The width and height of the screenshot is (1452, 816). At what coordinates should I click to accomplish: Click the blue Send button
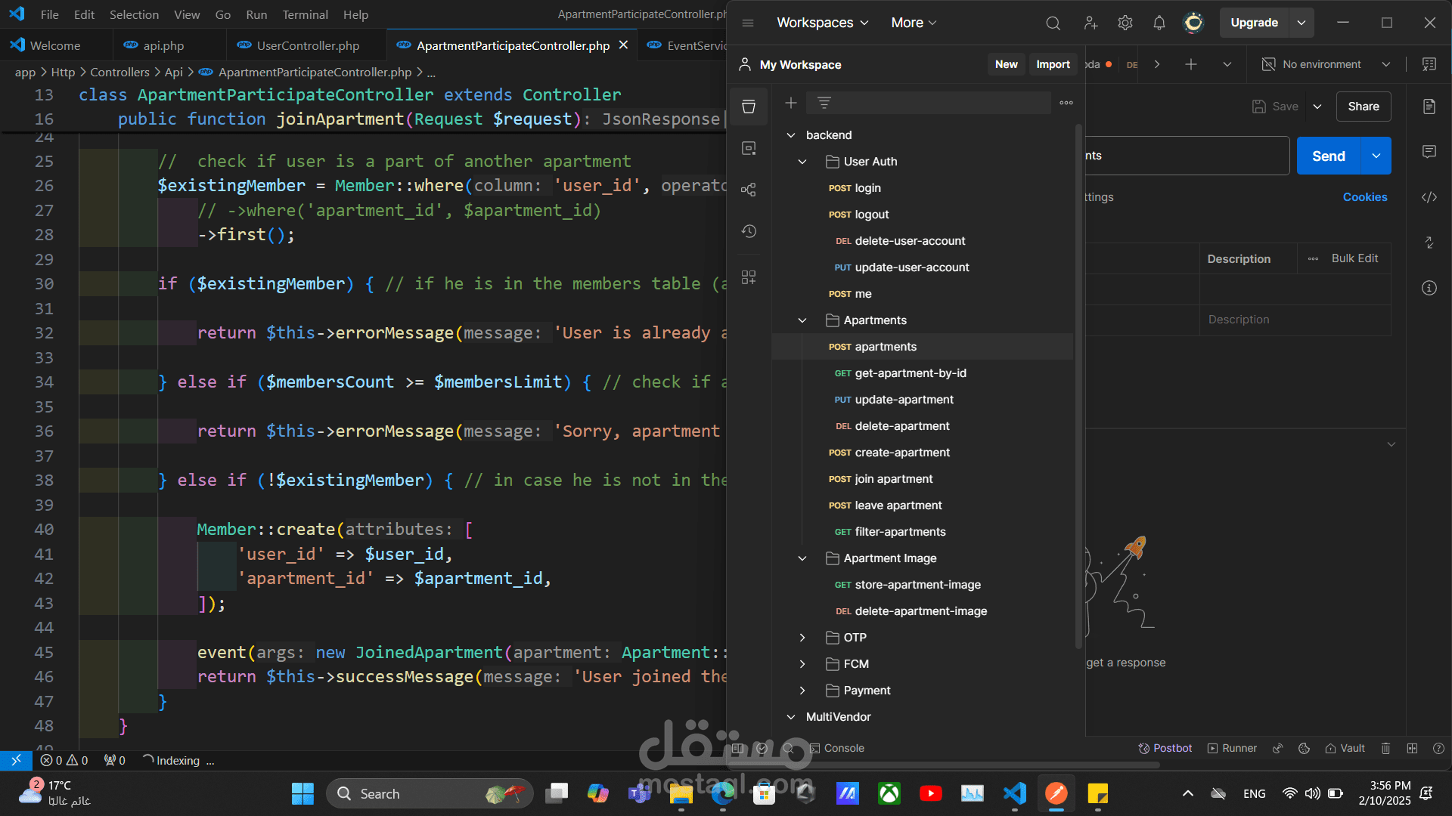[1329, 156]
